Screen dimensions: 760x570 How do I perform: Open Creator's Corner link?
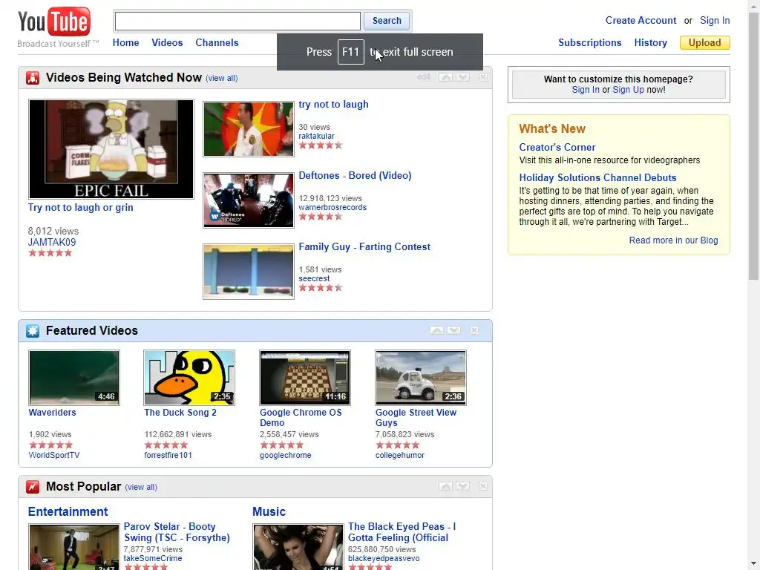point(557,148)
